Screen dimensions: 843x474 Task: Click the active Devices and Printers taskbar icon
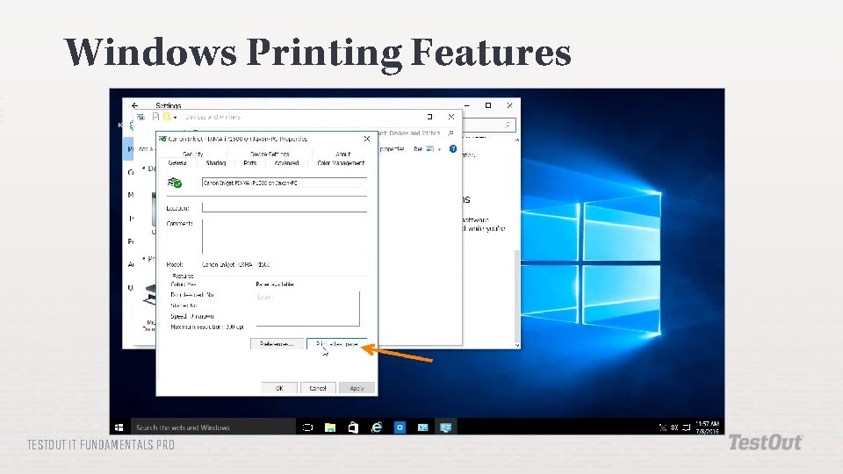pyautogui.click(x=446, y=427)
